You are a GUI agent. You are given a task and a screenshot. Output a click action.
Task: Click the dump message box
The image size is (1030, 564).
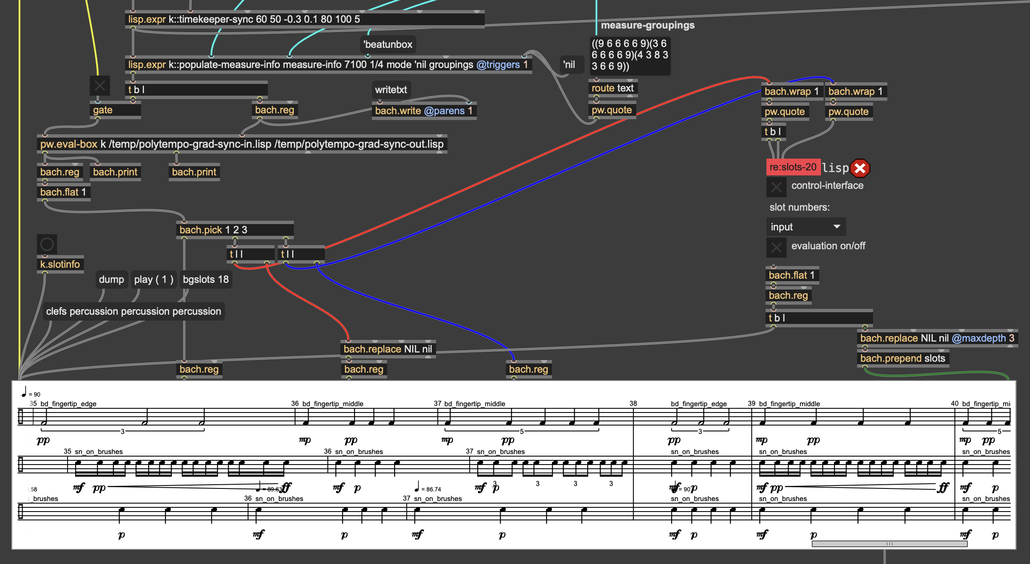111,279
